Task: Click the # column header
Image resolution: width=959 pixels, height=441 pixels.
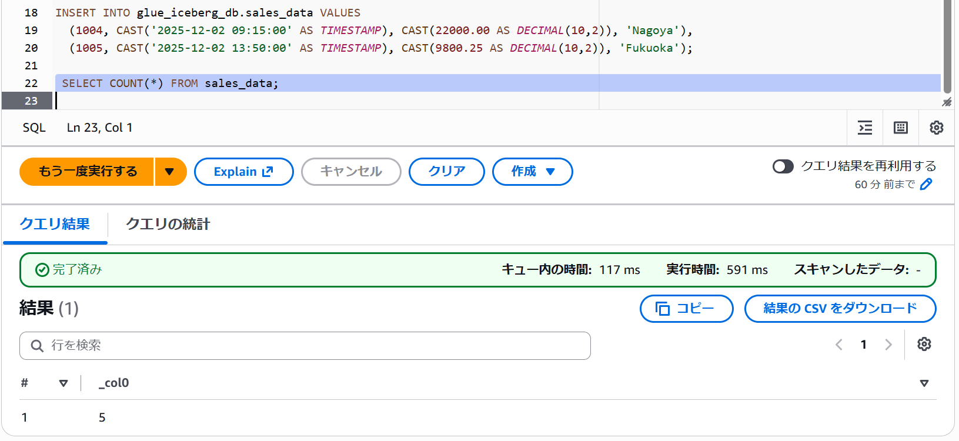Action: 25,383
